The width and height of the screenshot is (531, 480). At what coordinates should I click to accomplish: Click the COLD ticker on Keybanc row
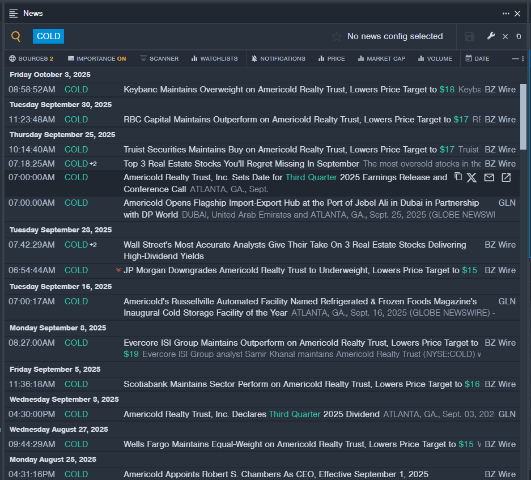[76, 90]
